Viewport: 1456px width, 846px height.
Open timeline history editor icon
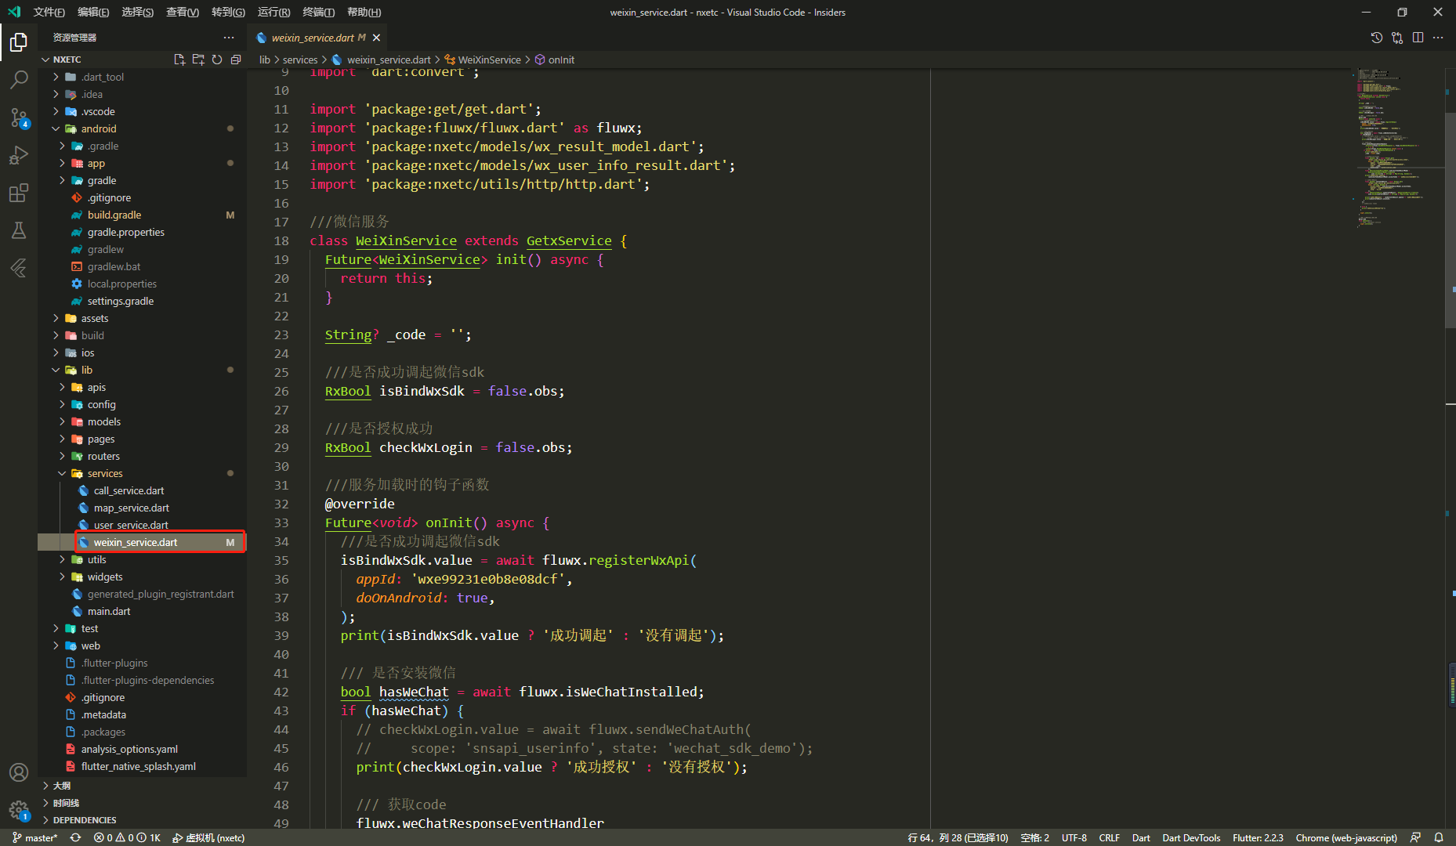tap(1377, 38)
